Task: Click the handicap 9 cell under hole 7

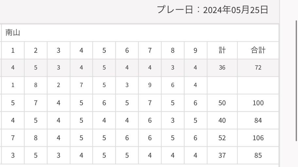Action: [x=150, y=85]
